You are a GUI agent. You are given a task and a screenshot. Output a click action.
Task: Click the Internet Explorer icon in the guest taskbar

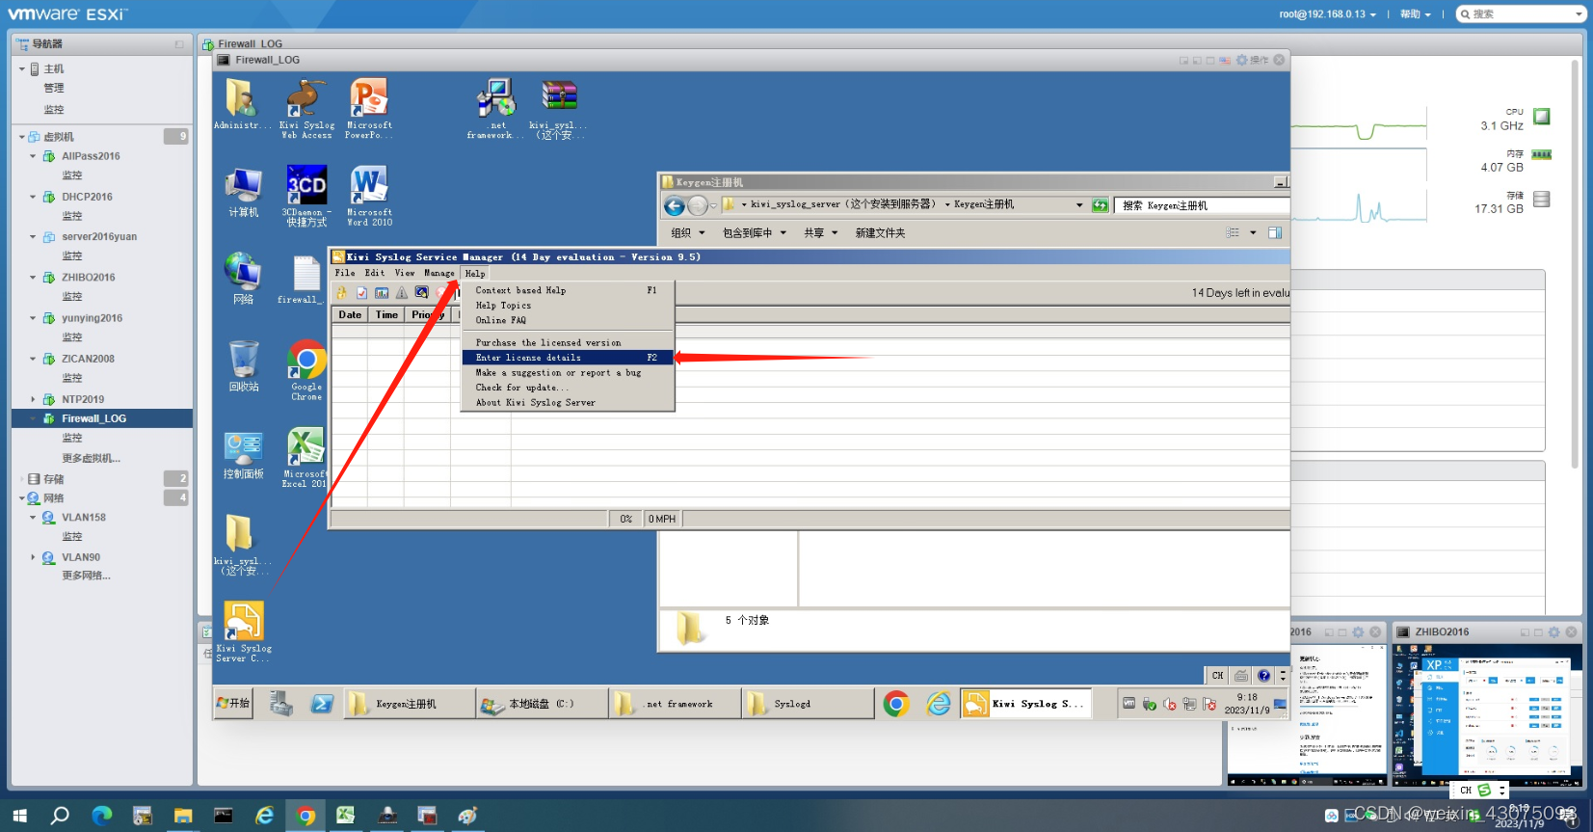[x=939, y=704]
